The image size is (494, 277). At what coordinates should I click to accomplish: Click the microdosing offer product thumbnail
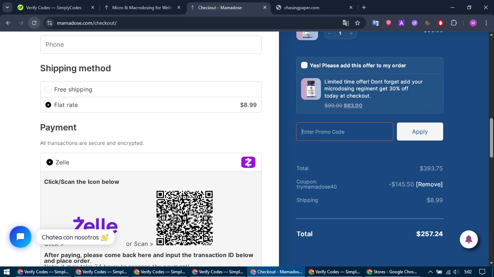coord(311,89)
